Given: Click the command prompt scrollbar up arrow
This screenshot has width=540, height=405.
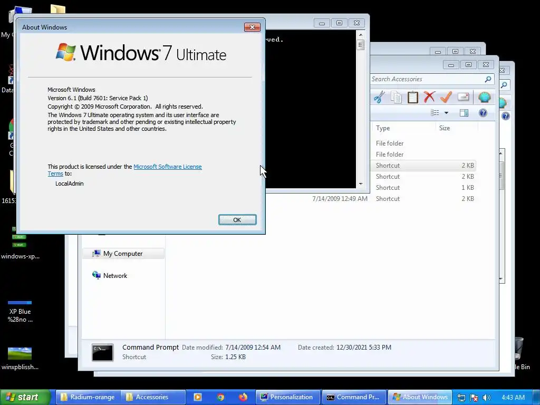Looking at the screenshot, I should pos(361,35).
